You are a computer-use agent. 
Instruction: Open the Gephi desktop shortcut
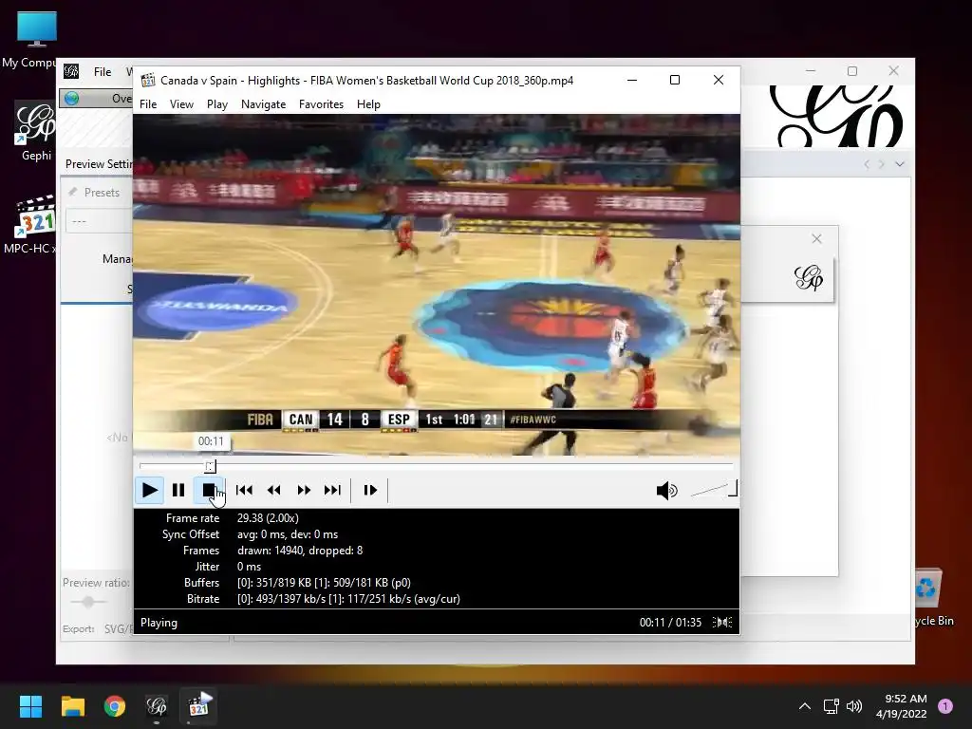[36, 131]
